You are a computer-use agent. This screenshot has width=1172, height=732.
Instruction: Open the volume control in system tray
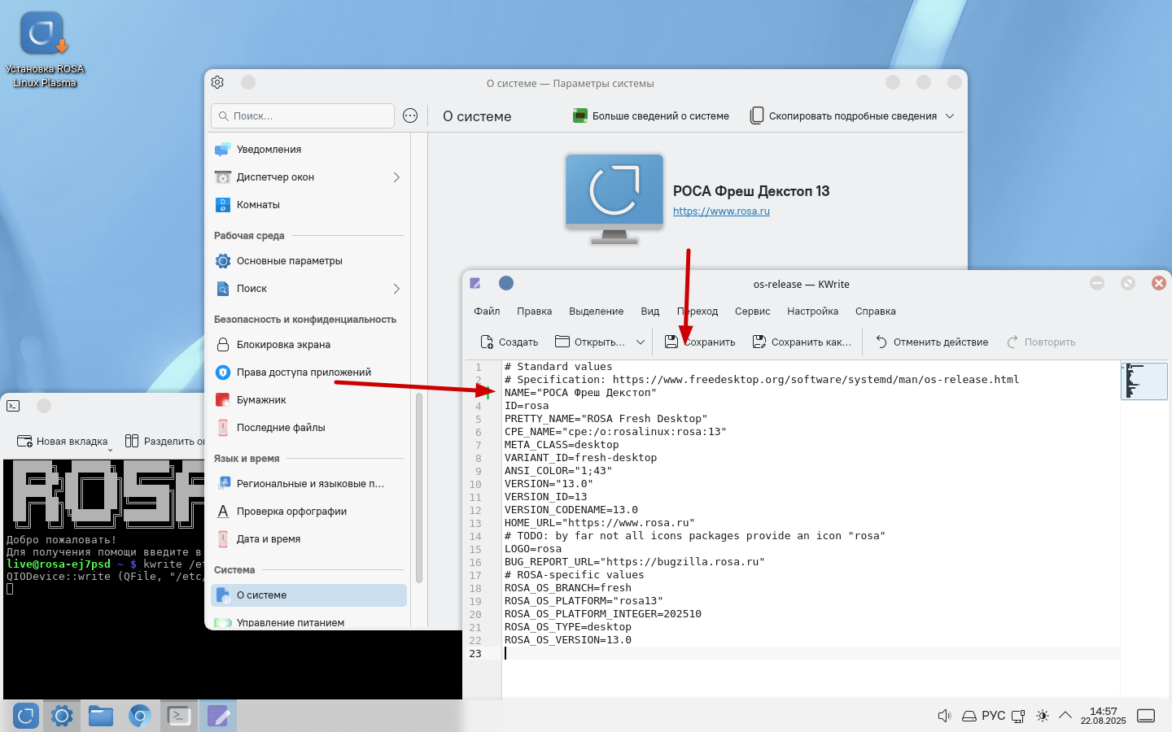pyautogui.click(x=944, y=716)
